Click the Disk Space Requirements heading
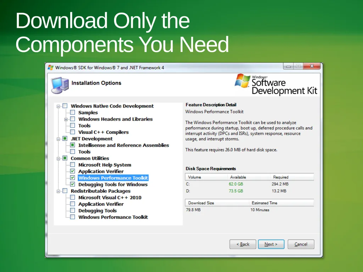The width and height of the screenshot is (363, 272). pos(211,169)
